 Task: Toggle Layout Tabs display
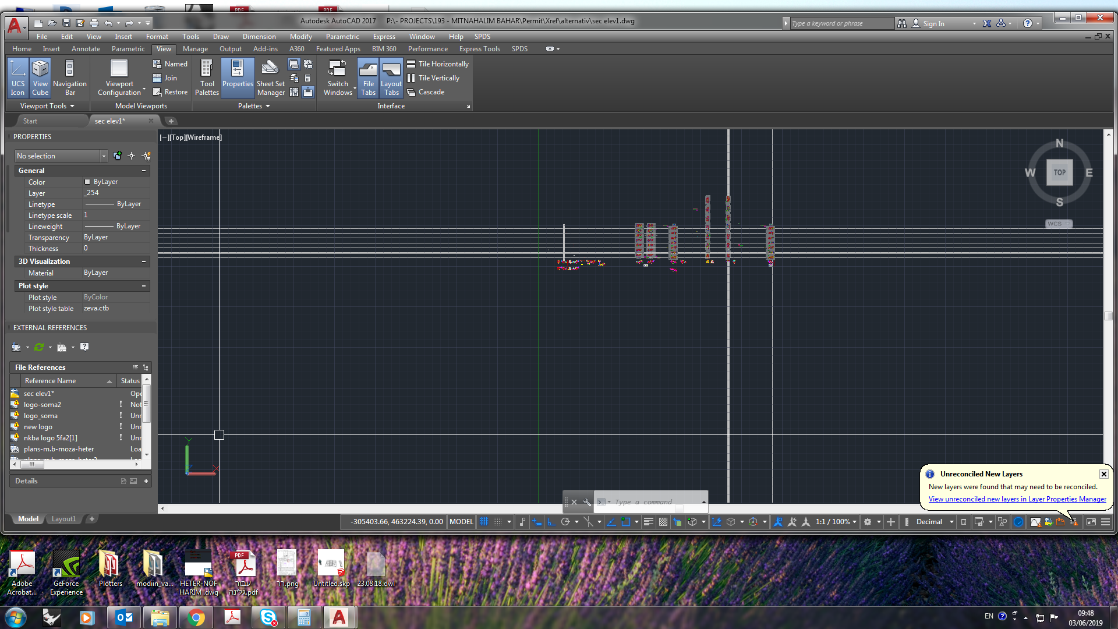[x=391, y=77]
